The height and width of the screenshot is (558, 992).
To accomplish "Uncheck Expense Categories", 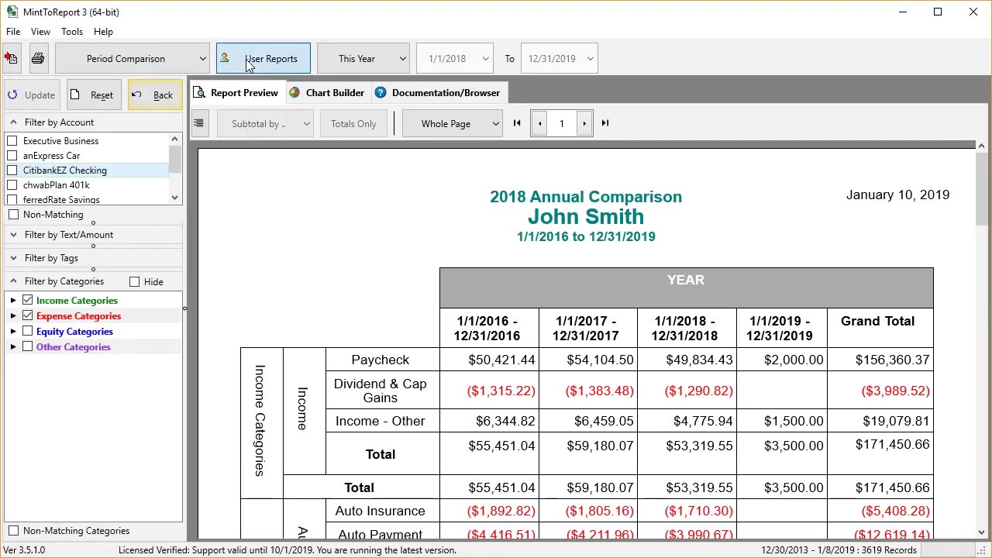I will tap(28, 316).
